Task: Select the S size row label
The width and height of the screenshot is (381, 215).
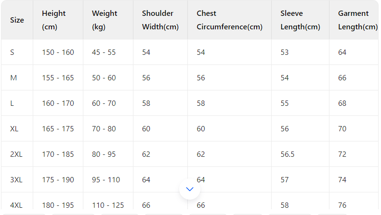Action: (x=12, y=52)
